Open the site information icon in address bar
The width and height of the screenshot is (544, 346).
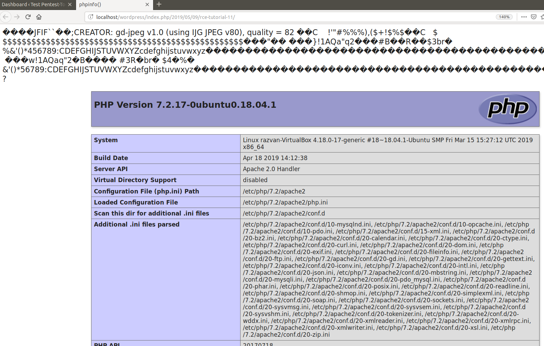(x=90, y=17)
